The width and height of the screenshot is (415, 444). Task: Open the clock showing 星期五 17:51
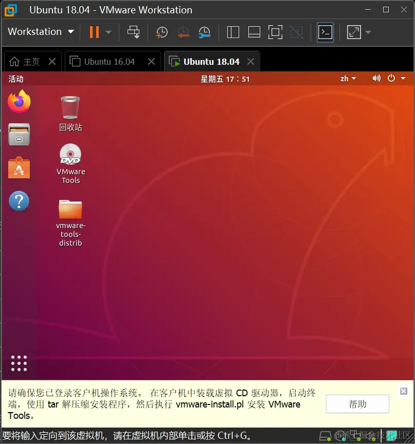click(x=225, y=79)
